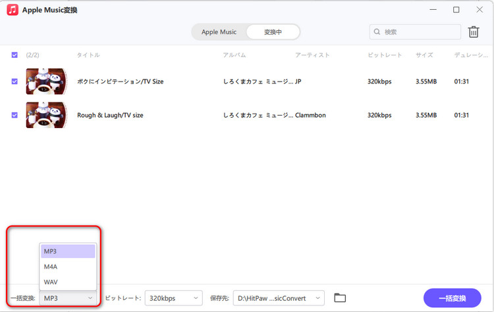Image resolution: width=494 pixels, height=312 pixels.
Task: Select the title ボクにインビテーション/TV Size
Action: [x=121, y=81]
